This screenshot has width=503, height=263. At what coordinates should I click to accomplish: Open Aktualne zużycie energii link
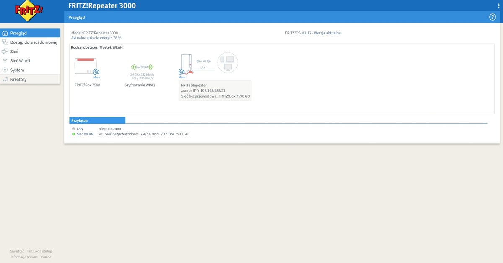pos(96,38)
